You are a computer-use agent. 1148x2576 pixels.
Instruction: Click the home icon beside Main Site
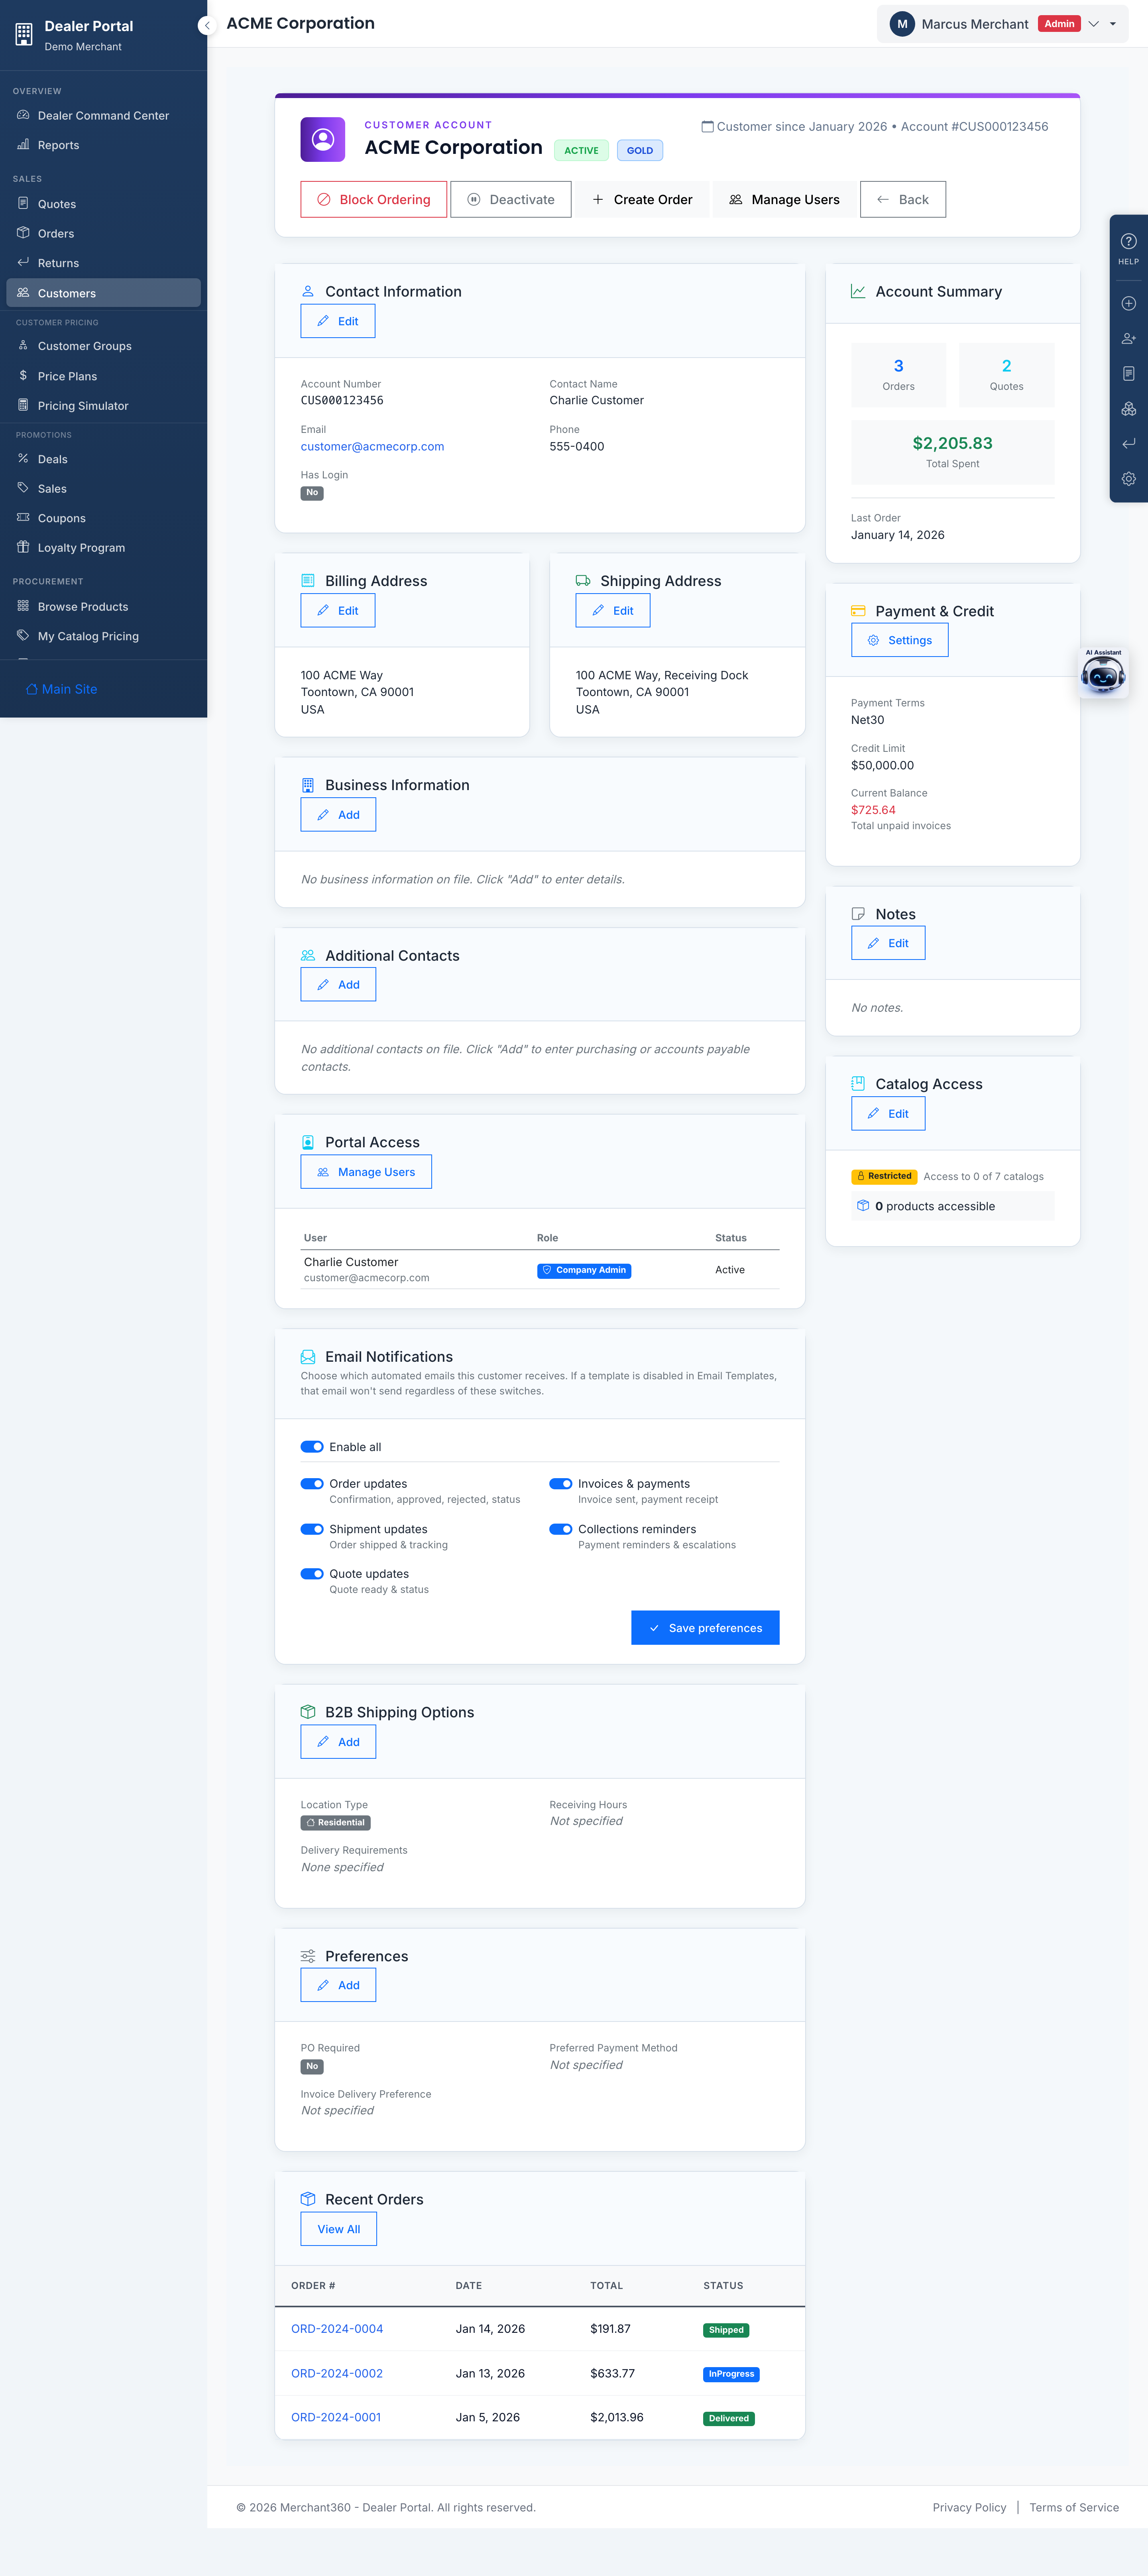pyautogui.click(x=32, y=689)
